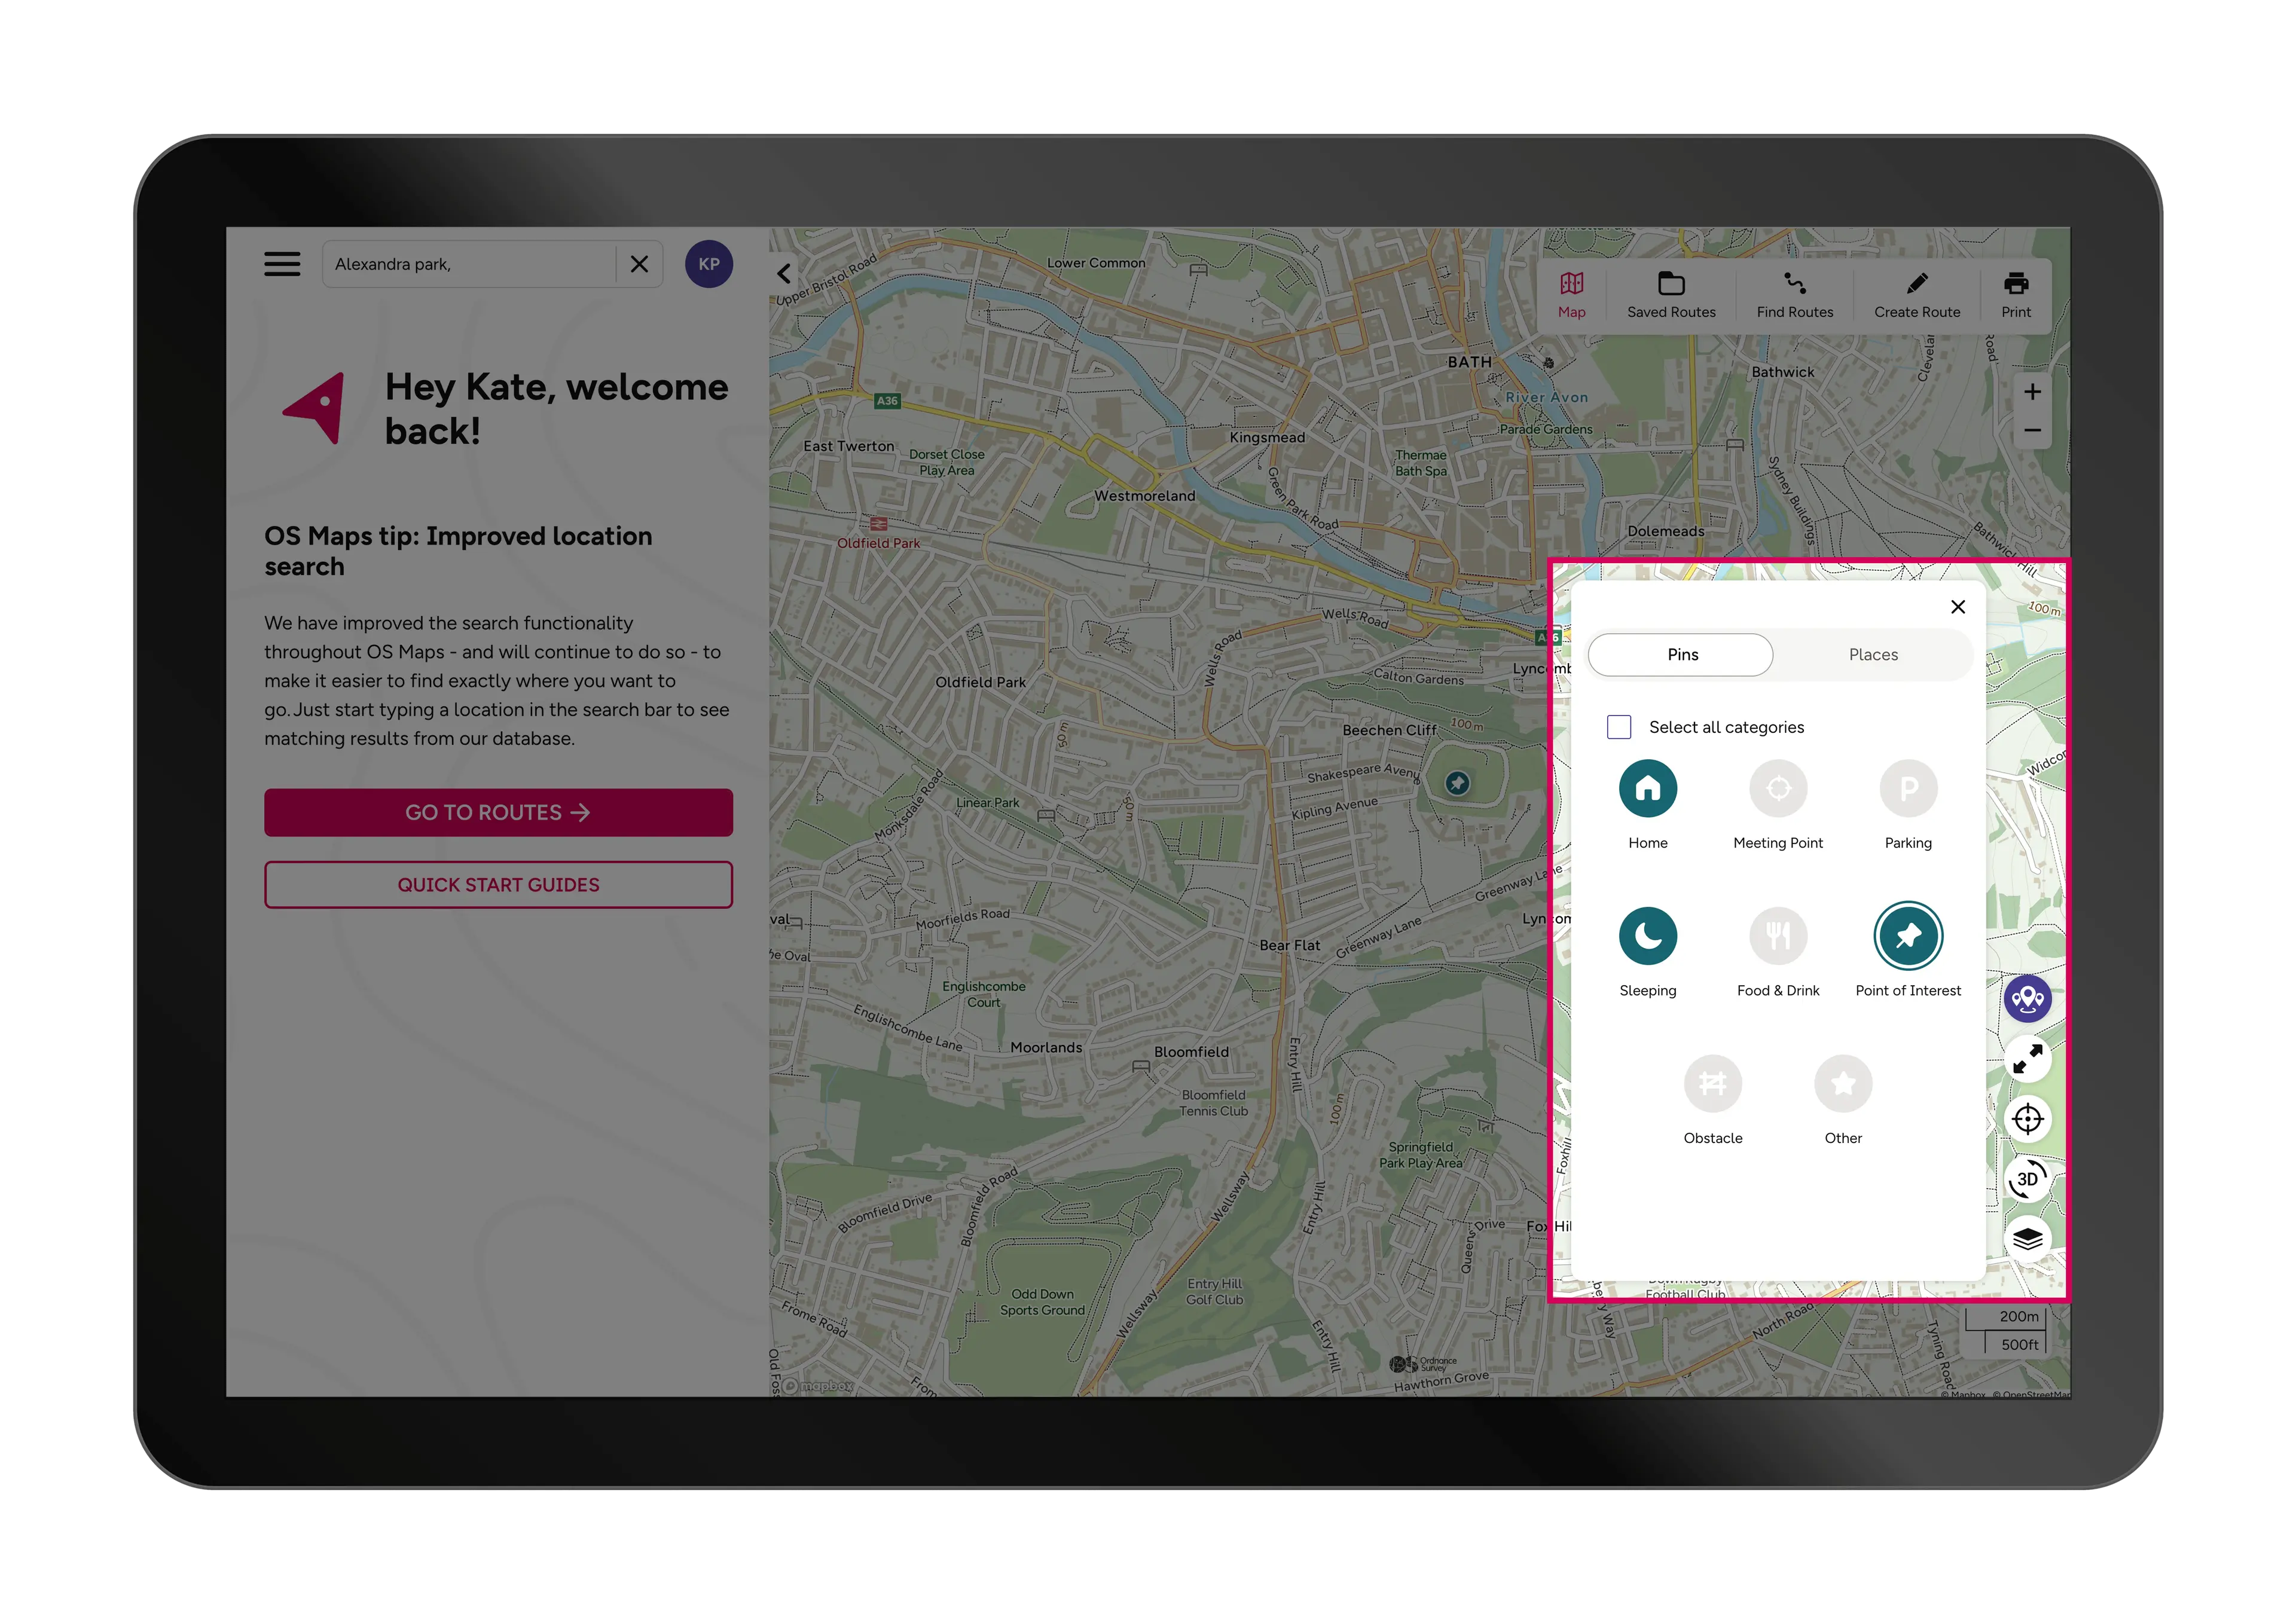Open the QUICK START GUIDES
Image resolution: width=2296 pixels, height=1623 pixels.
(498, 885)
